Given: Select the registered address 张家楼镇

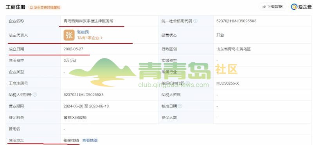Looking at the screenshot, I should pos(71,140).
